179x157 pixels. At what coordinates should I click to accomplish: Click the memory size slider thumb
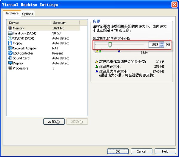[110, 45]
